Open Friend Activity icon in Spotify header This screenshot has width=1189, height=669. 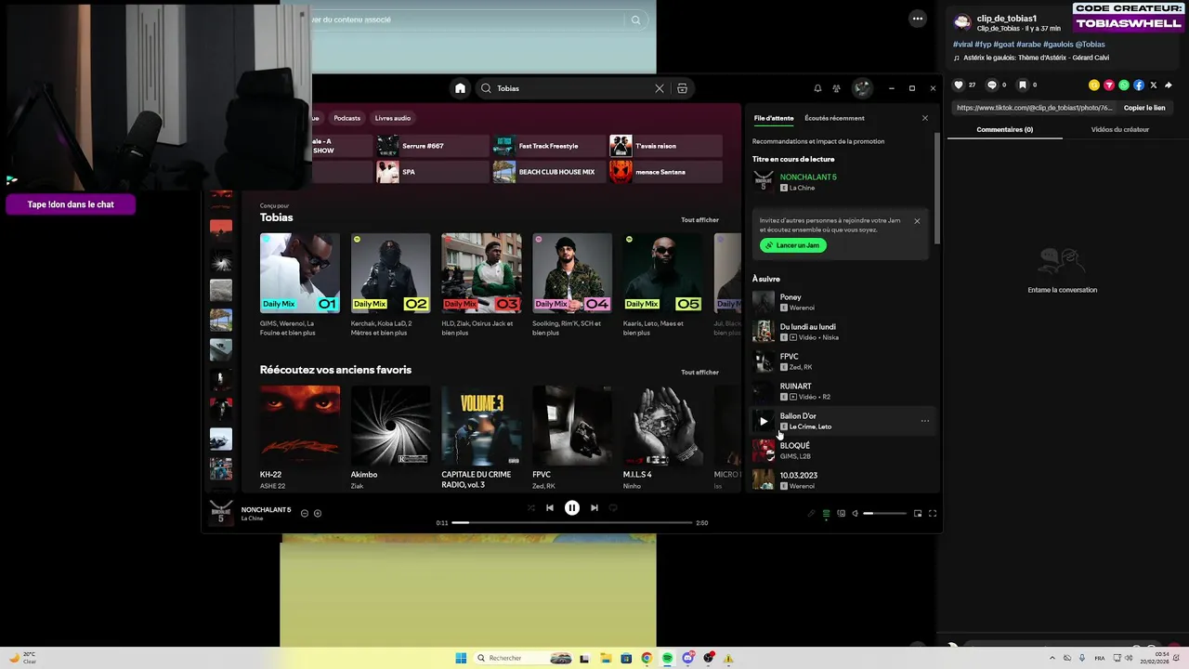pyautogui.click(x=836, y=88)
